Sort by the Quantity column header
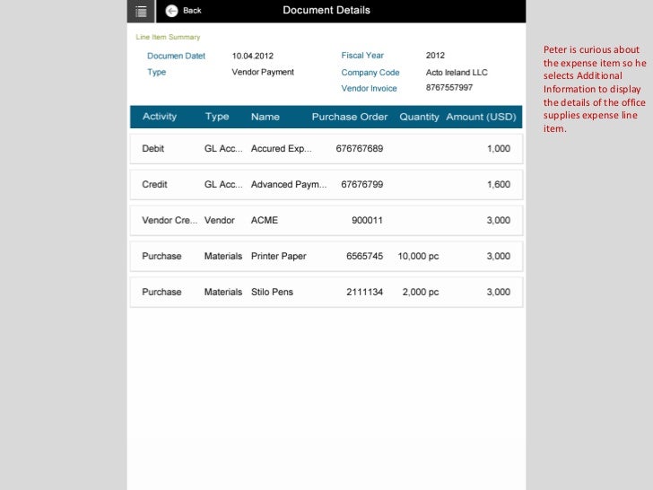Screen dimensions: 653x490 click(419, 117)
